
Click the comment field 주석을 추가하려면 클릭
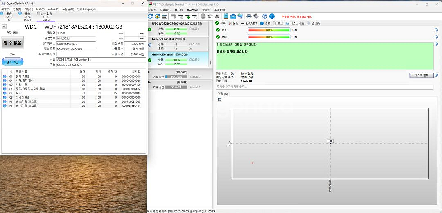pos(325,87)
